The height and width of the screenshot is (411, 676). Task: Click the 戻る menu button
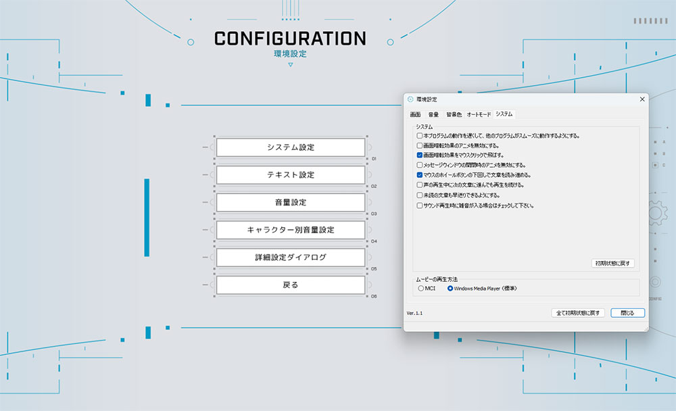click(x=290, y=285)
